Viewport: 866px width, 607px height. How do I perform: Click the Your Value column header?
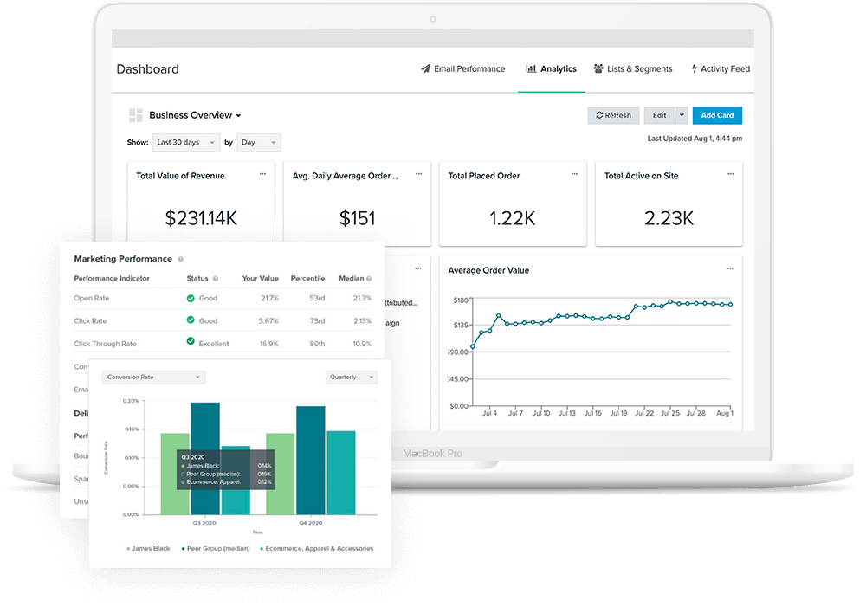click(260, 278)
